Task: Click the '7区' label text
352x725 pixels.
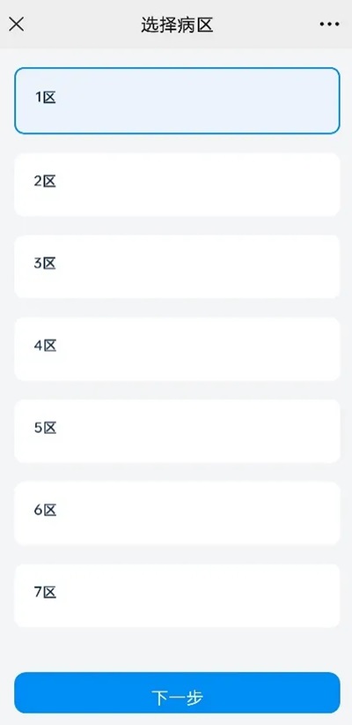Action: (45, 593)
